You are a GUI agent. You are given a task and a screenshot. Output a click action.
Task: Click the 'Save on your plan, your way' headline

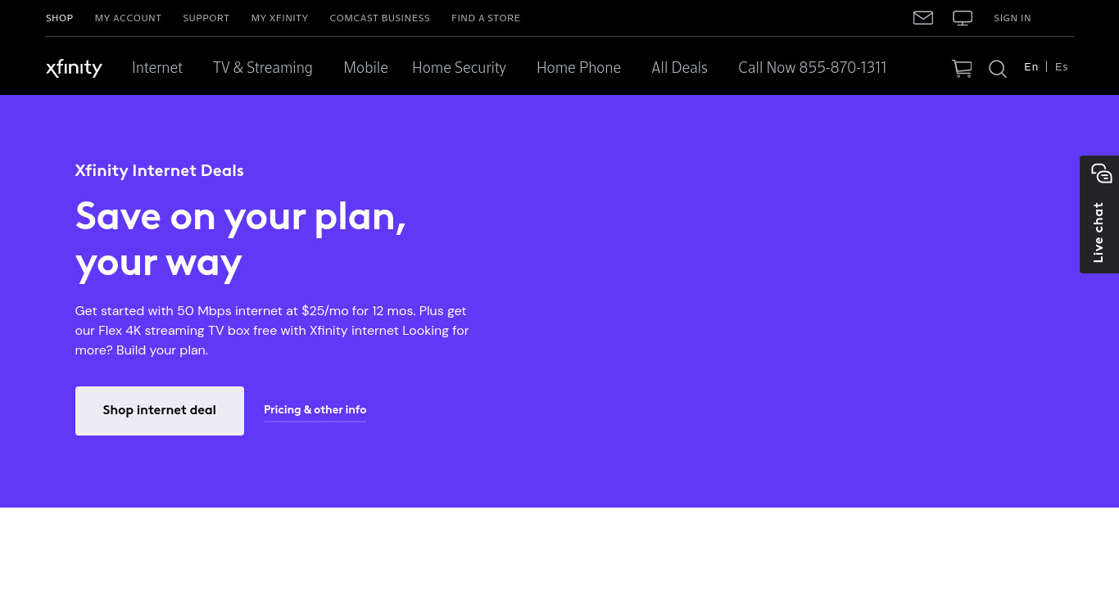[241, 239]
